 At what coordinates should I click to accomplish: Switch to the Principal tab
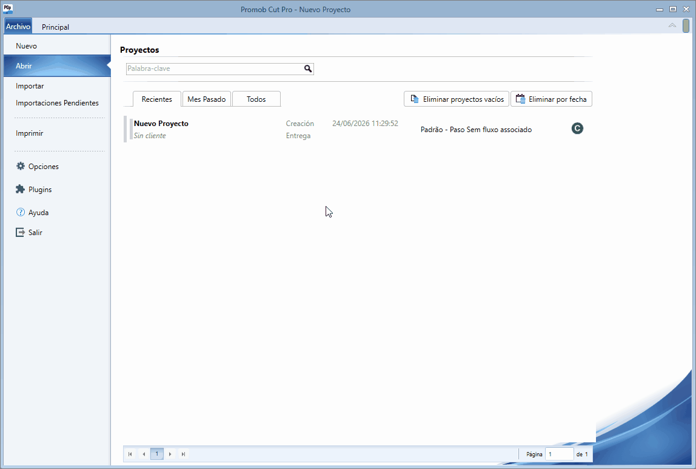(56, 27)
